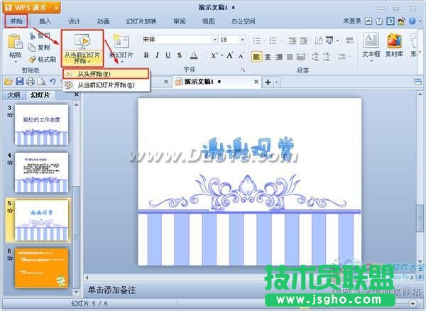Expand the 宋体 font name dropdown
The image size is (426, 311).
[214, 40]
